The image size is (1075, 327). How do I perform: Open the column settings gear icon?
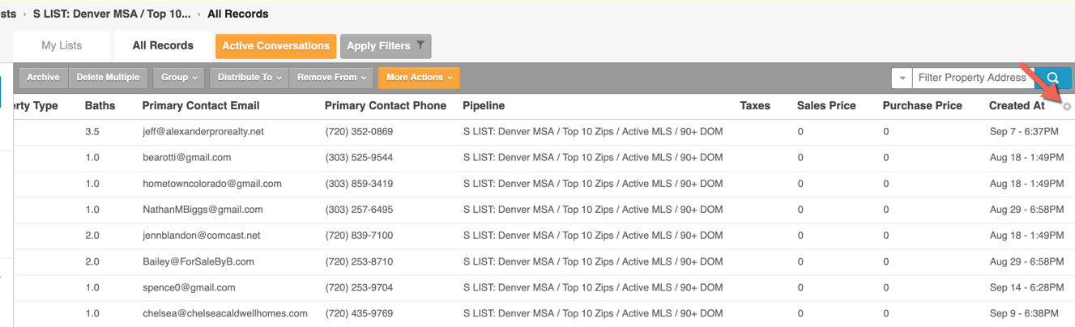[x=1067, y=107]
